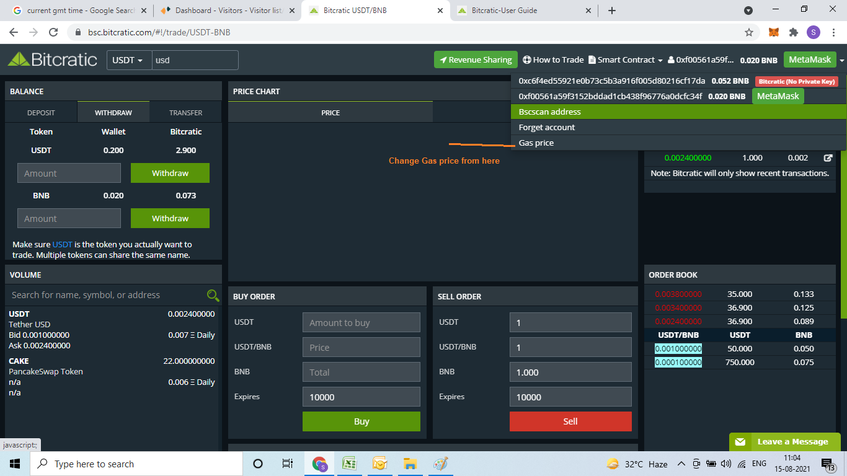Bookmark this page with the star icon
The height and width of the screenshot is (476, 847).
pos(749,32)
